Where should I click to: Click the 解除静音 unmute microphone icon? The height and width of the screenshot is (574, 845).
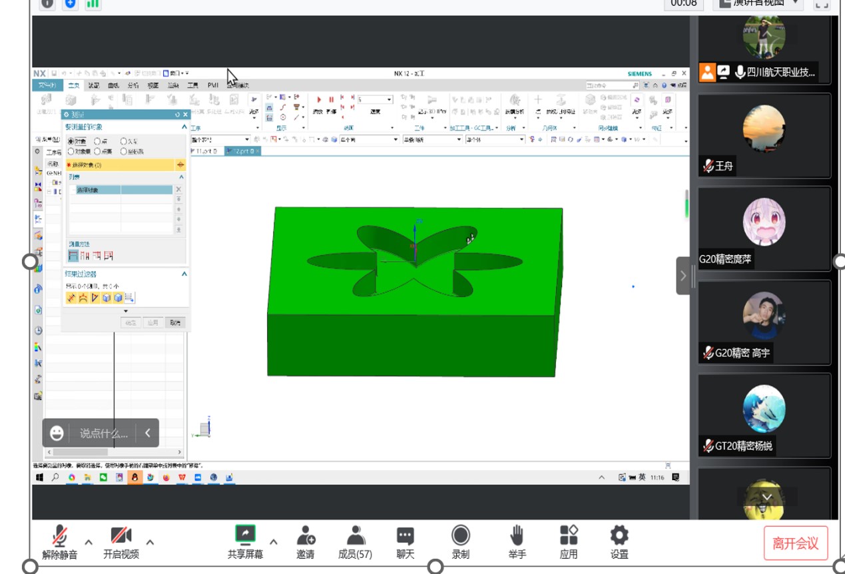60,535
